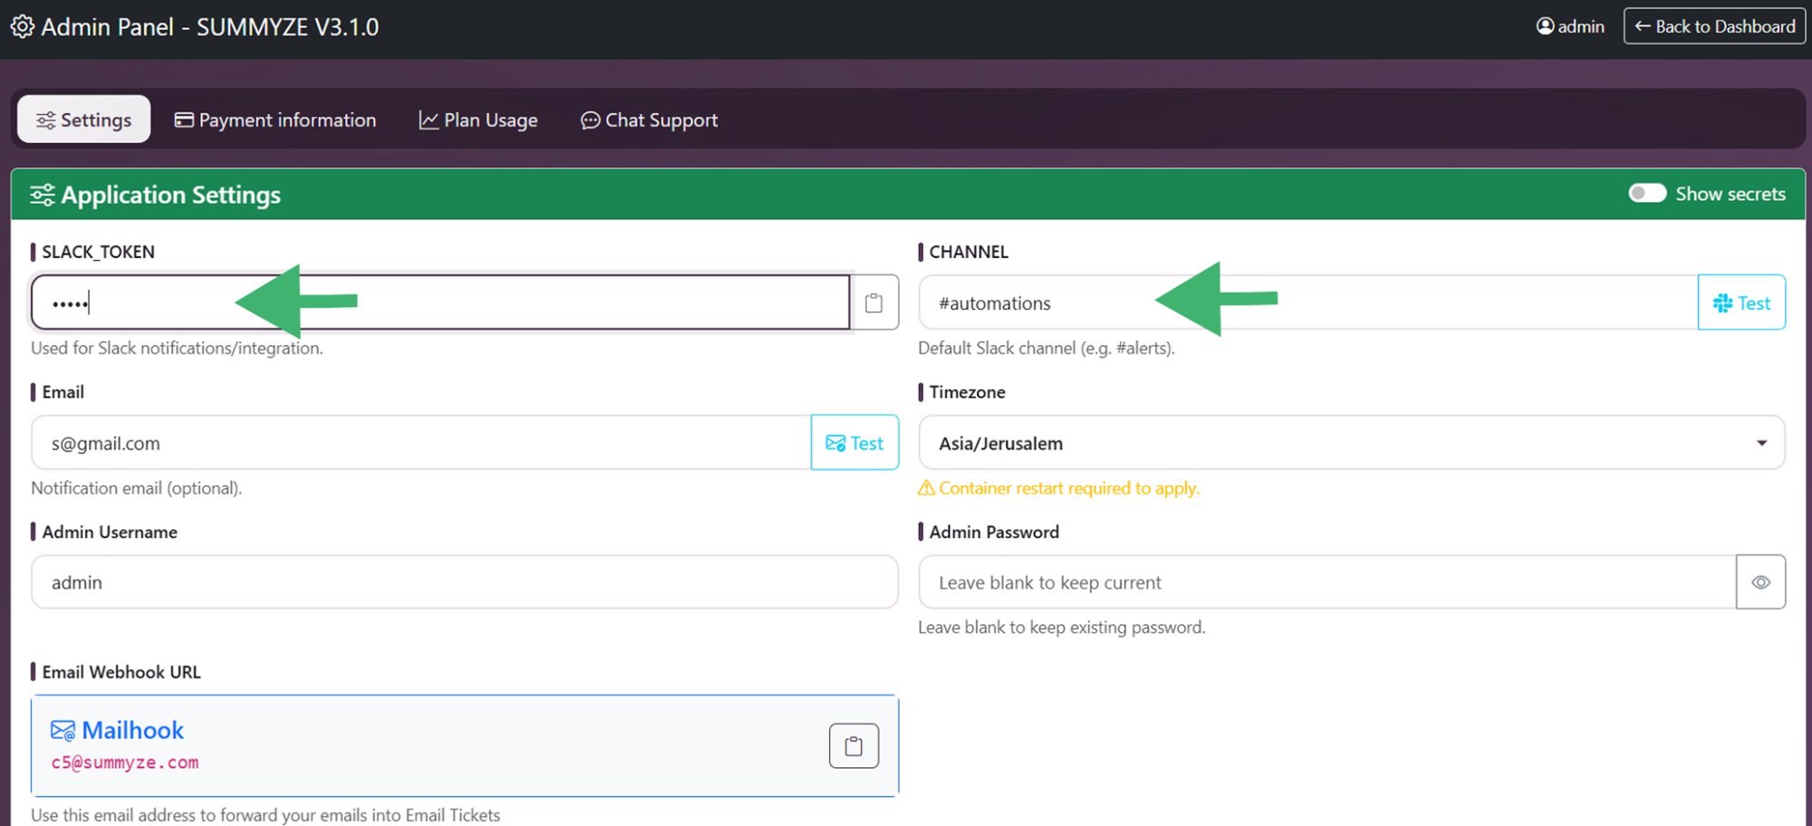Copy the Mailhook address via its clipboard icon
The image size is (1812, 826).
click(853, 744)
